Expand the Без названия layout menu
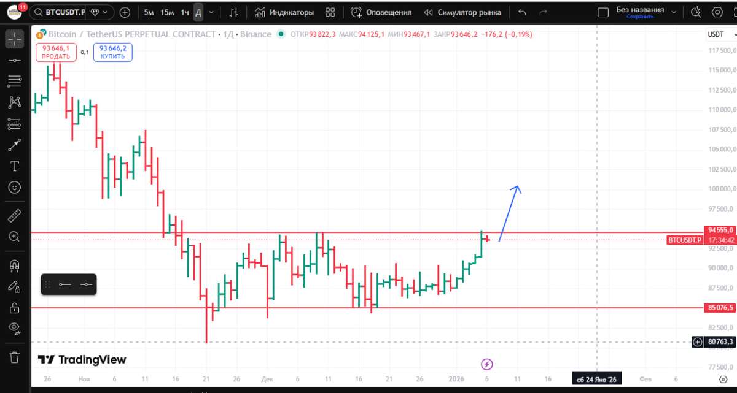 (x=674, y=12)
